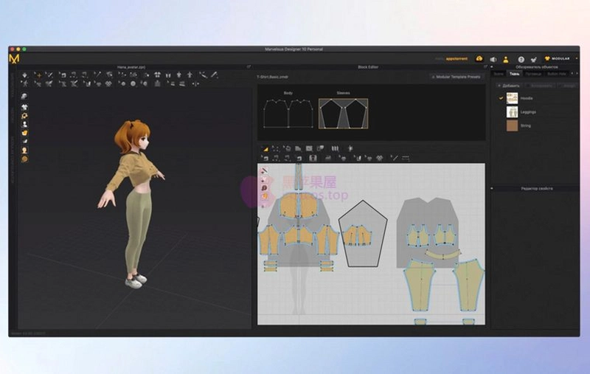Switch to the Button Hole tab
590x374 pixels.
click(557, 74)
